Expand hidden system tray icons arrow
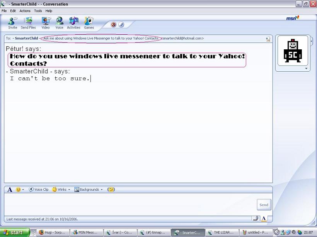Image resolution: width=317 pixels, height=237 pixels. (277, 232)
